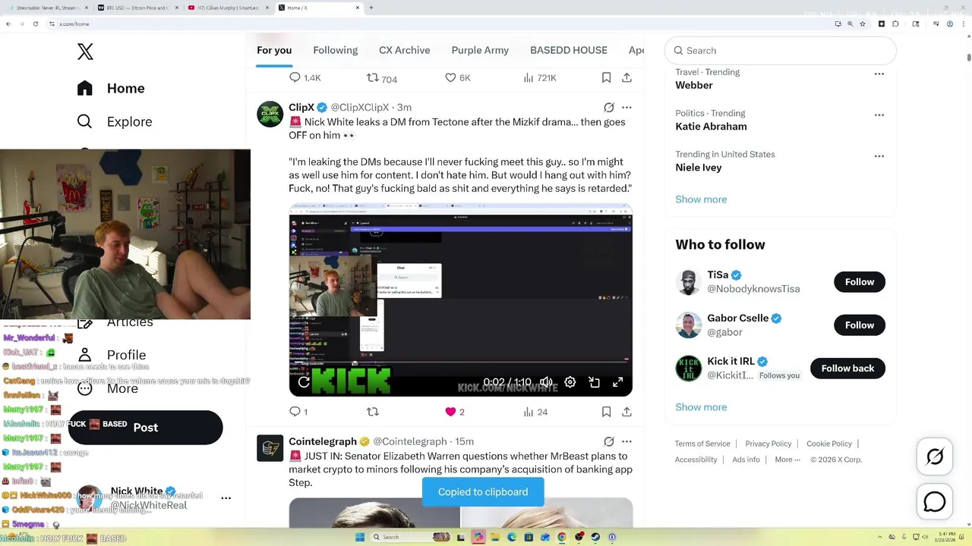This screenshot has height=546, width=972.
Task: Open ClipX profile avatar
Action: (270, 114)
